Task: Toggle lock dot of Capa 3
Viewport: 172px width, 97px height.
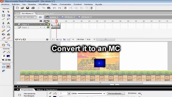Action: [x=44, y=25]
